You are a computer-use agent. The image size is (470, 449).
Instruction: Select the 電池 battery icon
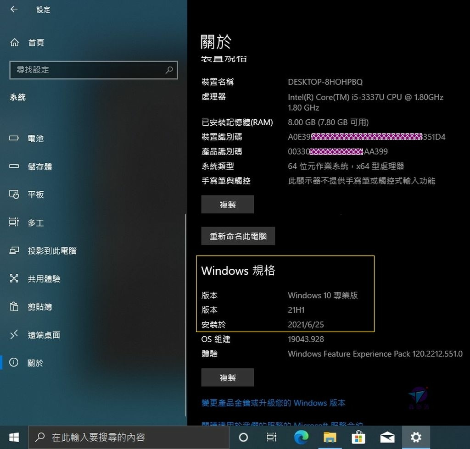coord(14,138)
